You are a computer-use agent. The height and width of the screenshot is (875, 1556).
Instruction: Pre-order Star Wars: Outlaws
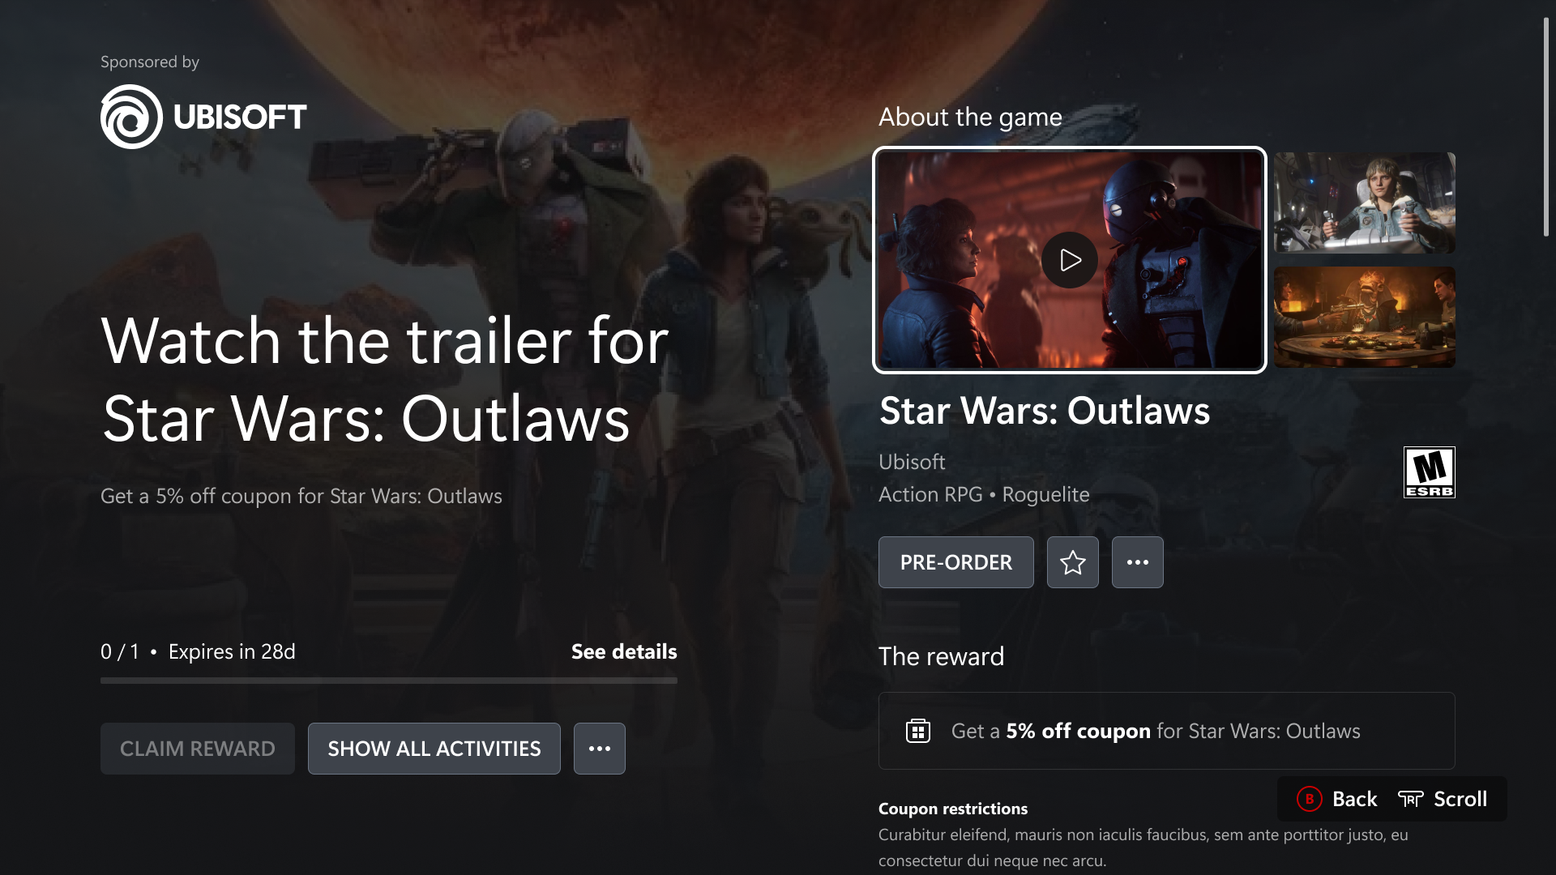coord(955,562)
